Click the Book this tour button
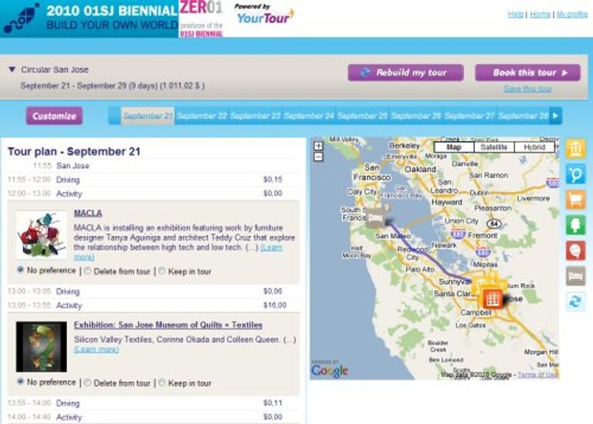Screen dimensions: 593x424 [x=527, y=72]
